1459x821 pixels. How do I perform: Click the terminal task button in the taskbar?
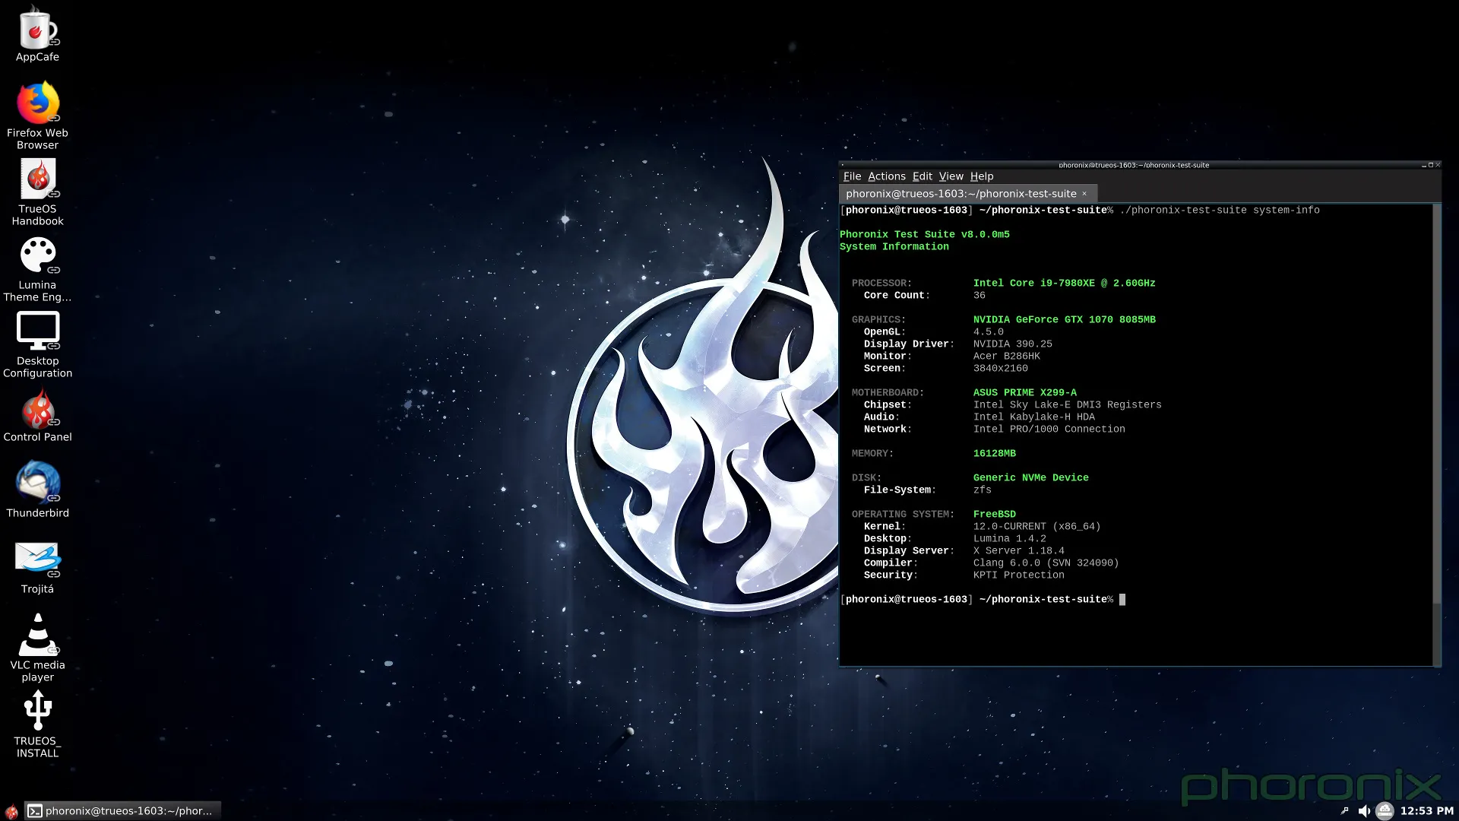pyautogui.click(x=122, y=810)
